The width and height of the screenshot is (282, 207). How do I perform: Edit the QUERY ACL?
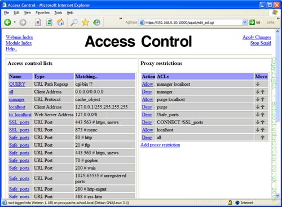17,84
